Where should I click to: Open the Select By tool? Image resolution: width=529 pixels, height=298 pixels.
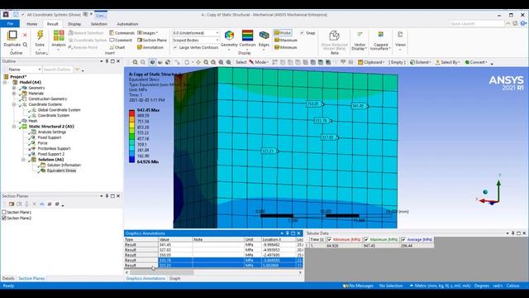click(x=447, y=62)
